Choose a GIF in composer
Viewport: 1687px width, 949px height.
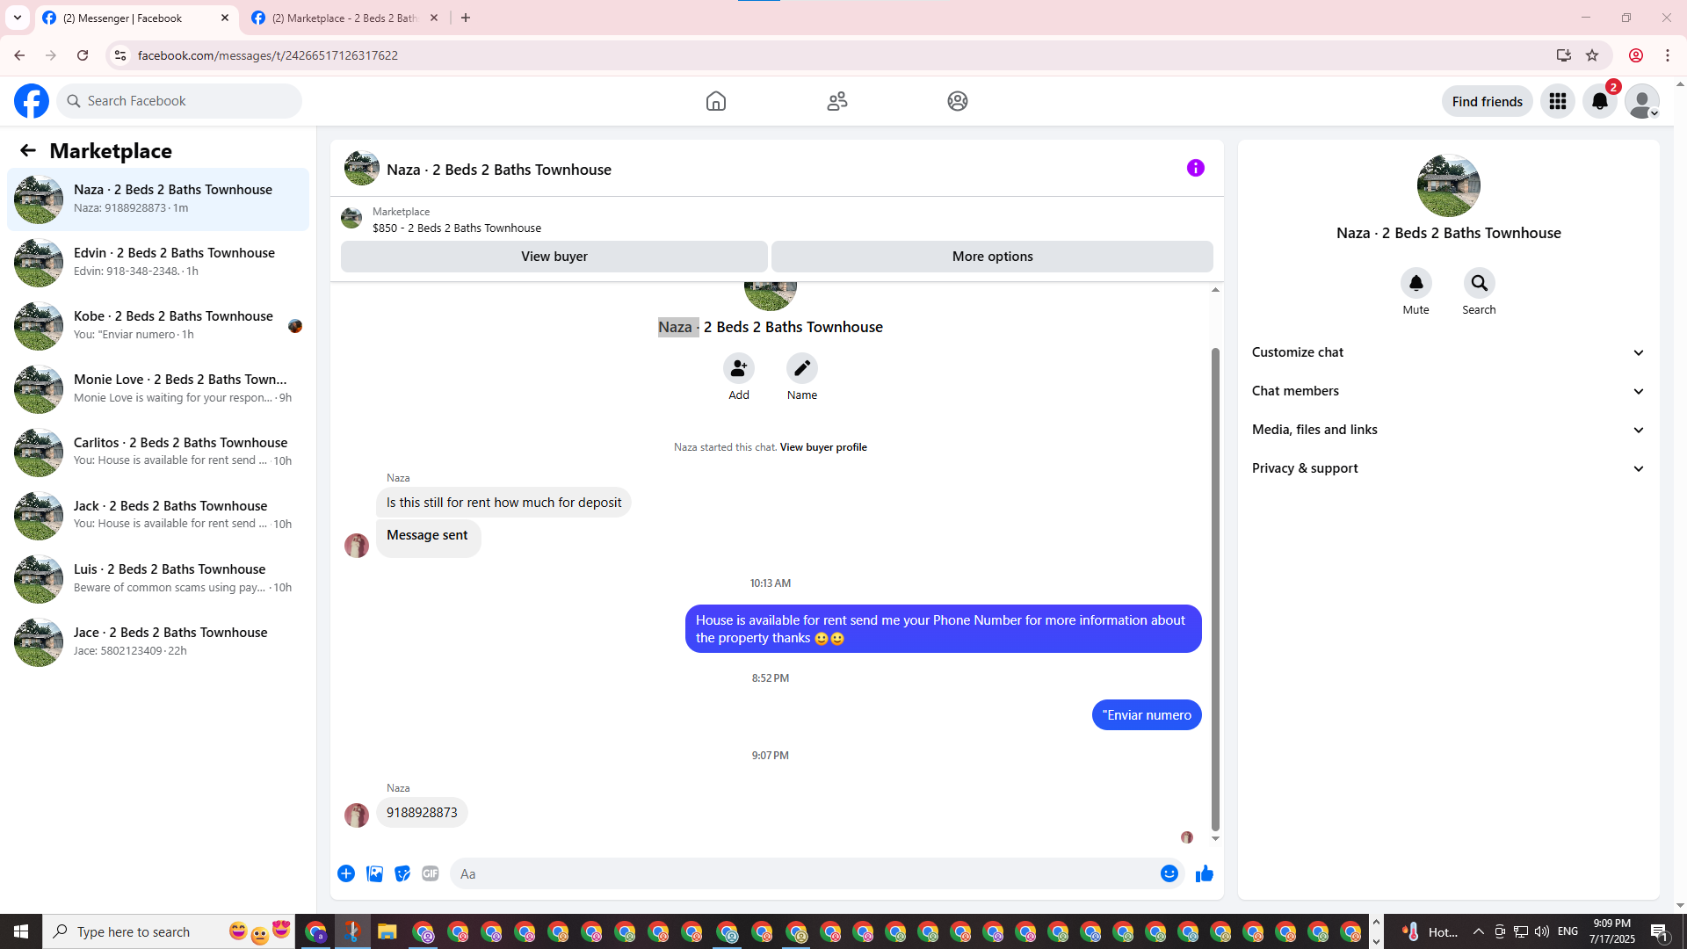(x=431, y=873)
